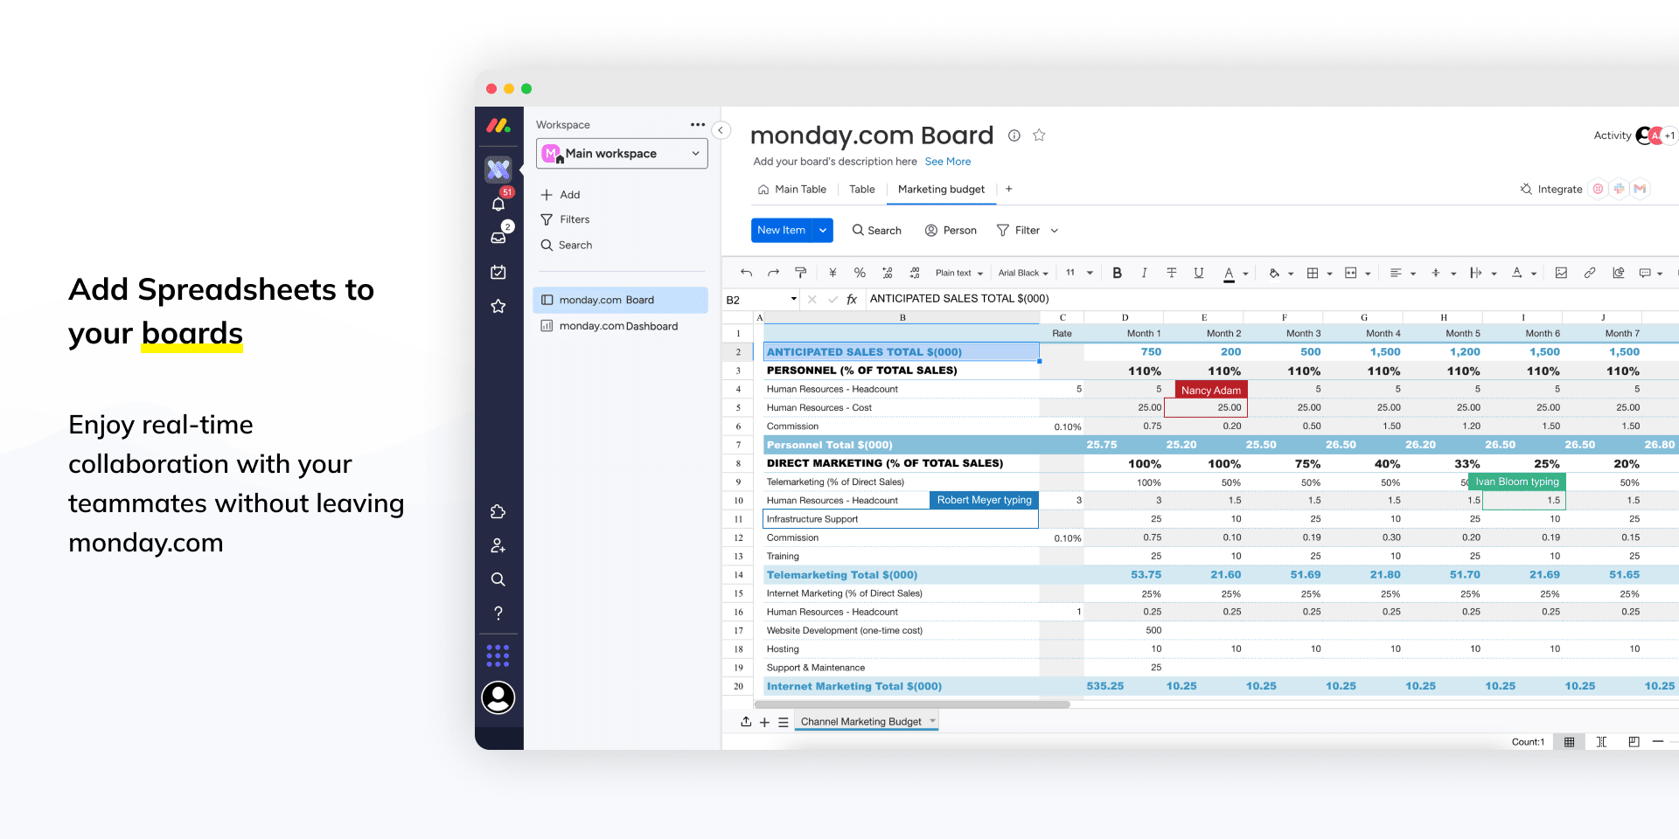1679x839 pixels.
Task: Select monday.com Board in sidebar
Action: [x=620, y=300]
